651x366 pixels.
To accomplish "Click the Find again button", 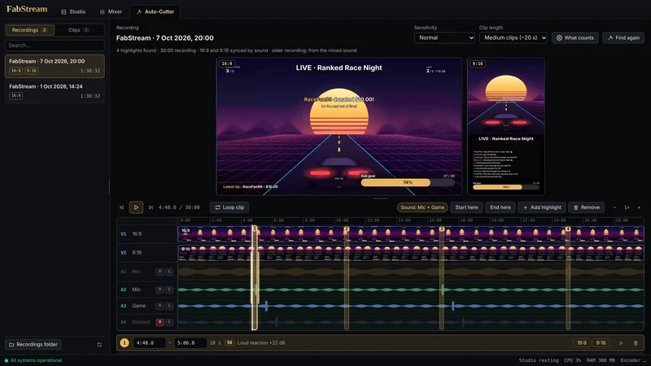I will [x=623, y=37].
